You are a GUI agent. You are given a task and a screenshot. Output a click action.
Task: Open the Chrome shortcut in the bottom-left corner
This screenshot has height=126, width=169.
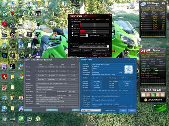point(4,119)
